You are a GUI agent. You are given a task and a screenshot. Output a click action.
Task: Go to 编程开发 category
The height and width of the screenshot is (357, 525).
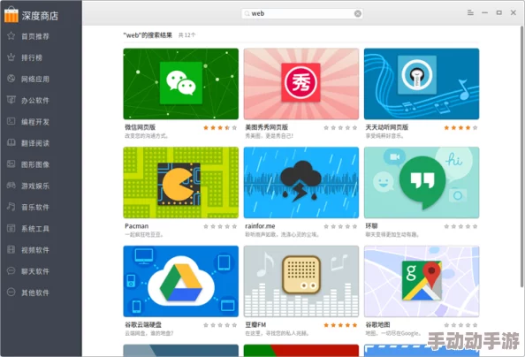pyautogui.click(x=35, y=122)
